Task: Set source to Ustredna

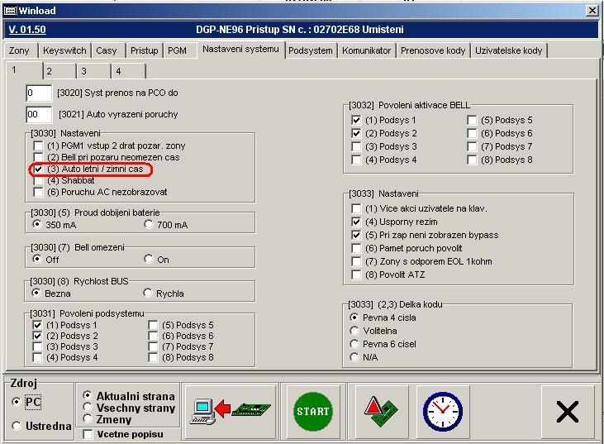Action: 17,426
